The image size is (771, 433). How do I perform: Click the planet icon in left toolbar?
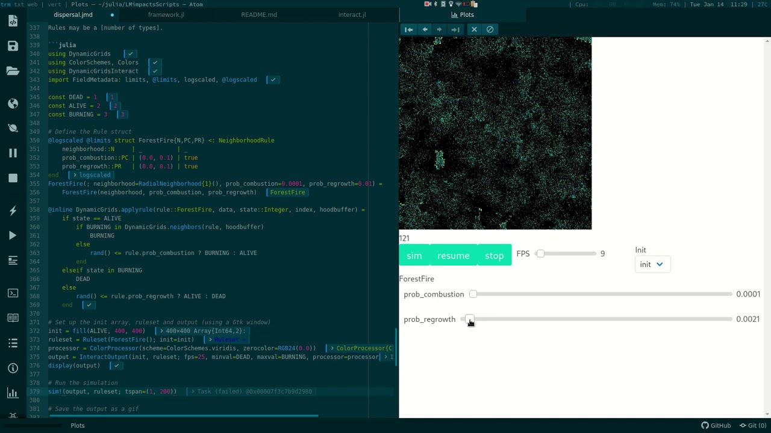click(13, 128)
